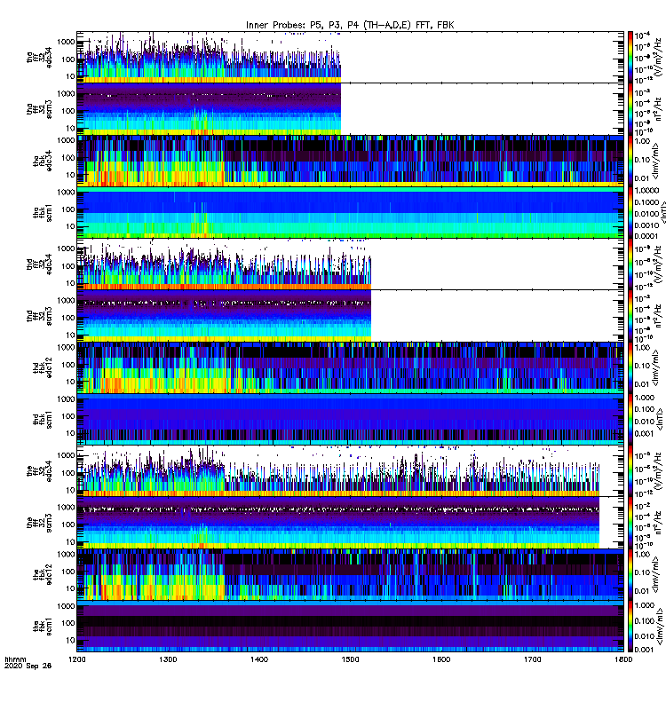Click the 'the fff 32 scm3' panel label
666x710 pixels.
40,523
